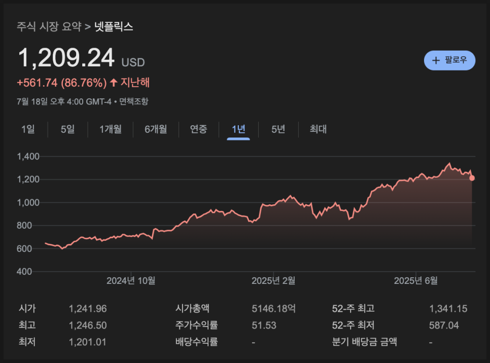Screen dimensions: 490x363
Task: Click the 7월 18일 오후 4:00 GMT-4 timestamp
Action: click(64, 101)
